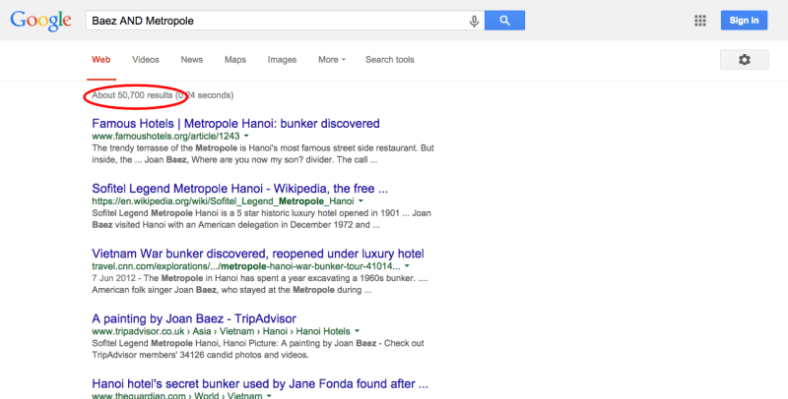Open the Vietnam War bunker discovered result
Viewport: 788px width, 399px height.
257,253
